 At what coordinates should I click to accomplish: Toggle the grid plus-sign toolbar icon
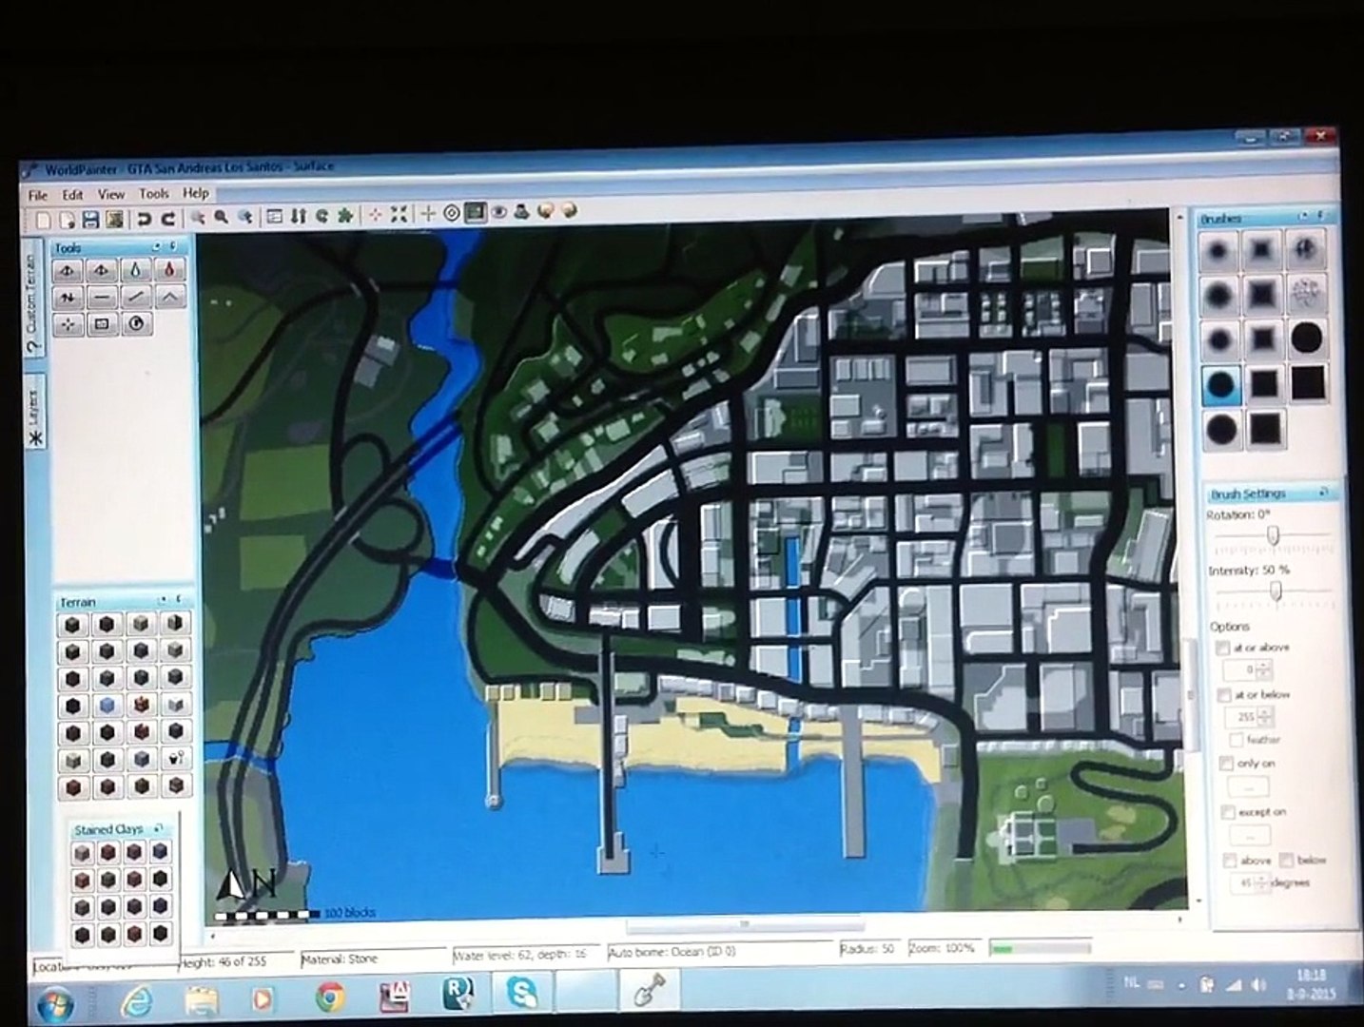tap(429, 214)
